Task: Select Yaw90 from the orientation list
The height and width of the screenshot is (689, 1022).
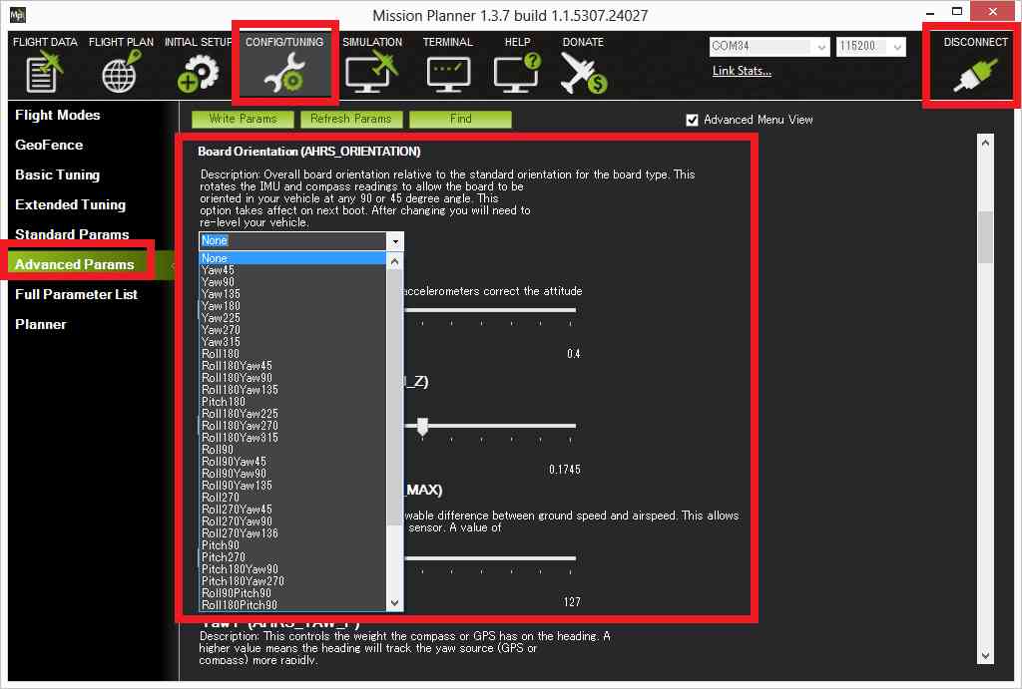Action: click(220, 282)
